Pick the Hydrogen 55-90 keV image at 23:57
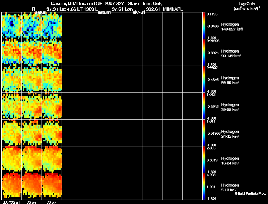 52,79
